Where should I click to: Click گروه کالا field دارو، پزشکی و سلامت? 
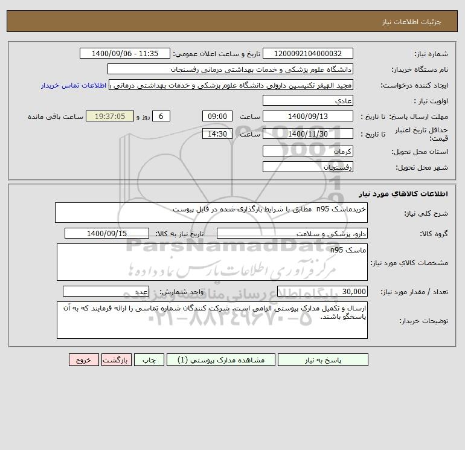point(292,233)
